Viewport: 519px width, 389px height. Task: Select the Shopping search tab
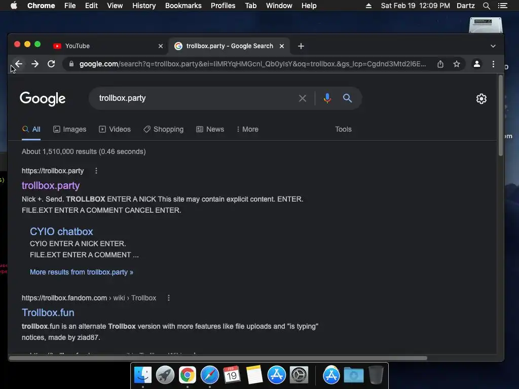[x=164, y=129]
